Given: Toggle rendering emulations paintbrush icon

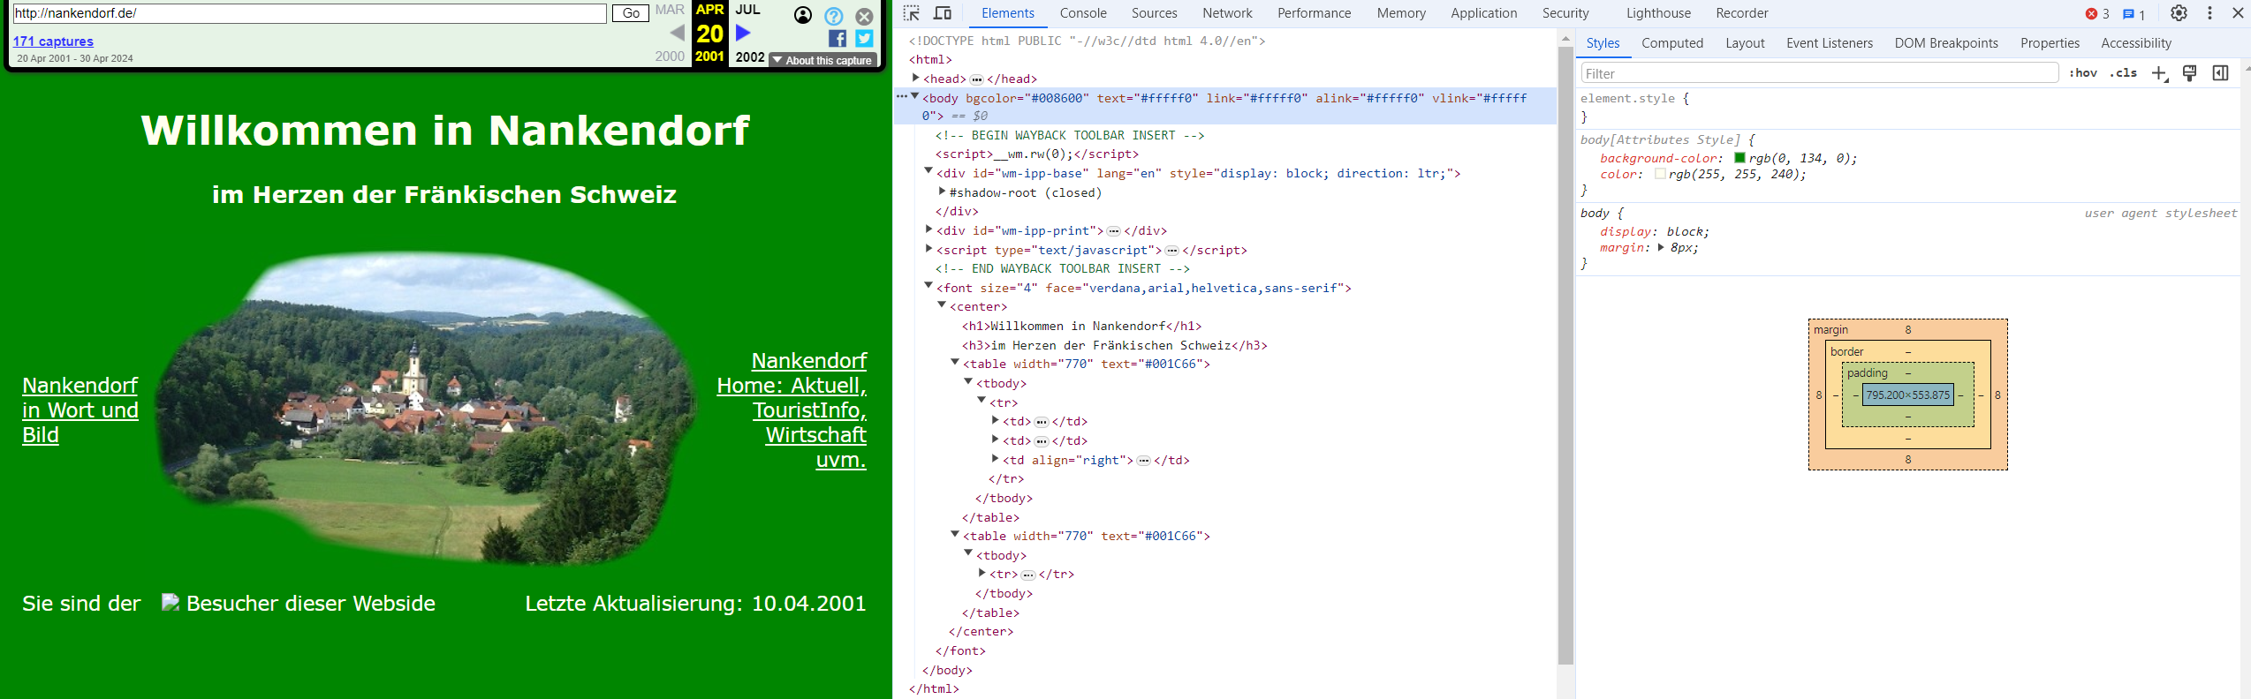Looking at the screenshot, I should click(2189, 73).
